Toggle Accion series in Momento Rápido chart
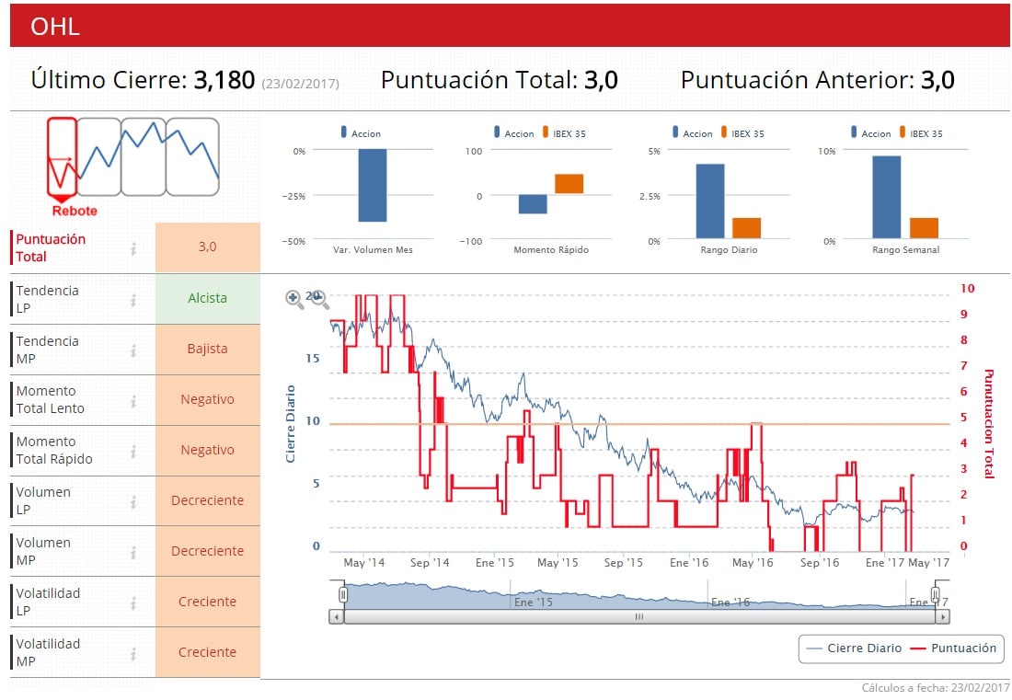This screenshot has height=700, width=1012. coord(513,132)
